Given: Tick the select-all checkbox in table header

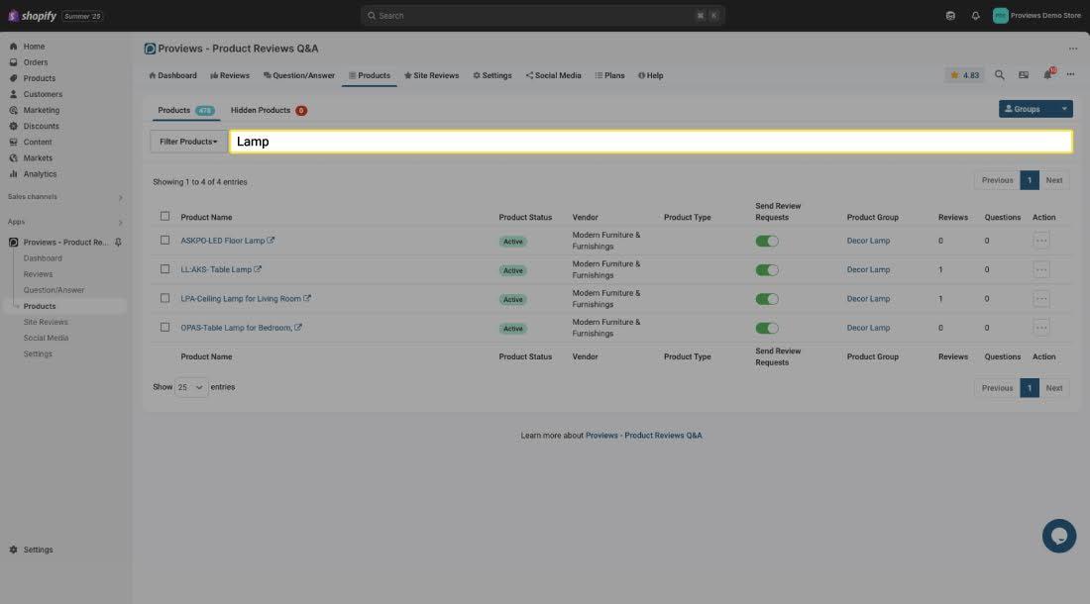Looking at the screenshot, I should 165,216.
